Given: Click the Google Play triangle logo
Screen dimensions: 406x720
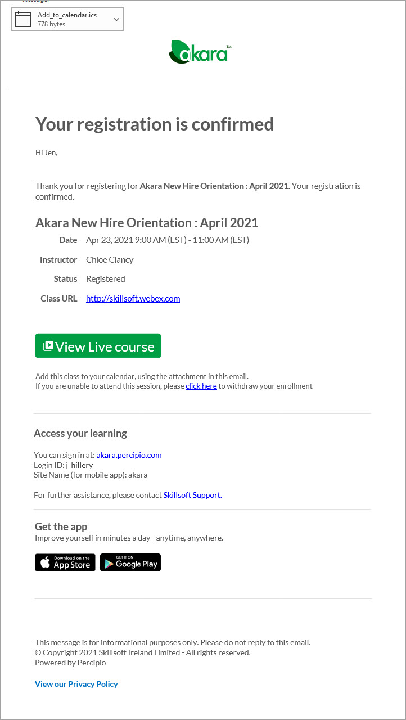Looking at the screenshot, I should click(109, 563).
